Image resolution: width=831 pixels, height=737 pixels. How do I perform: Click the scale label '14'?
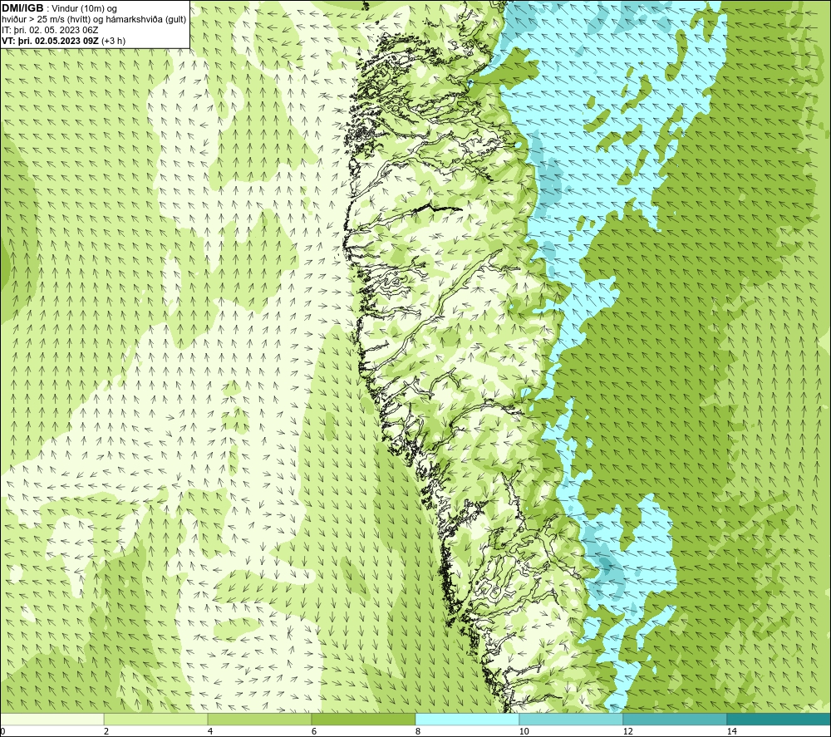pyautogui.click(x=731, y=731)
